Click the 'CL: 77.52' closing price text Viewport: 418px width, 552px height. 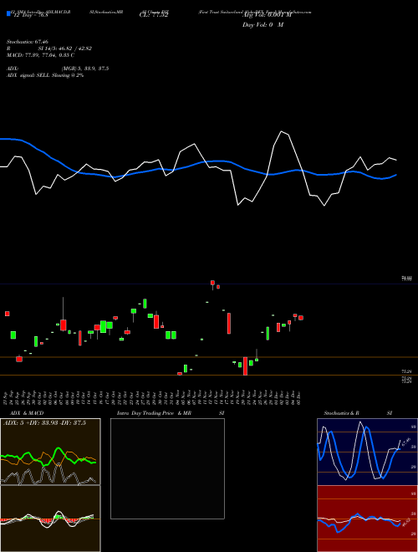point(154,15)
